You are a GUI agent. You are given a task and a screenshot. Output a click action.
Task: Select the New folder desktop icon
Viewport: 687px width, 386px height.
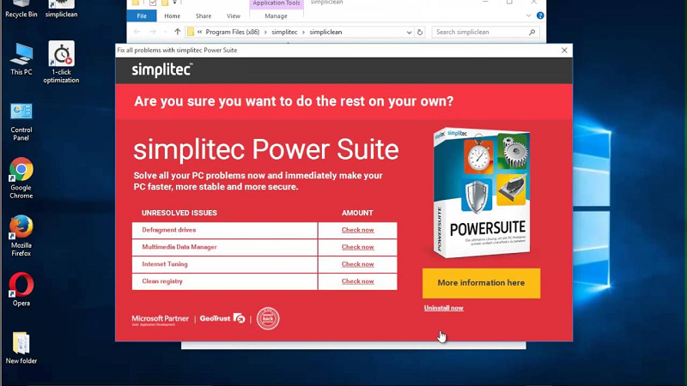(21, 348)
